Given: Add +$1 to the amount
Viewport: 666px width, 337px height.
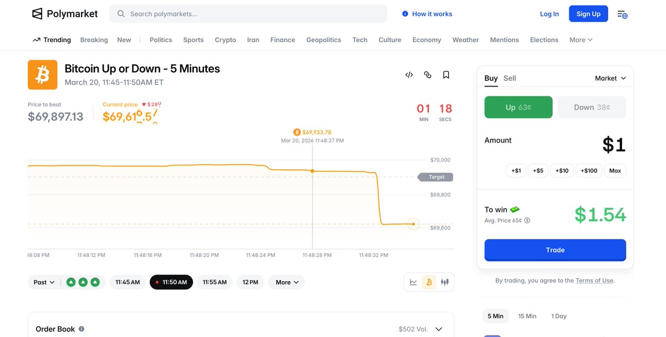Looking at the screenshot, I should 516,170.
